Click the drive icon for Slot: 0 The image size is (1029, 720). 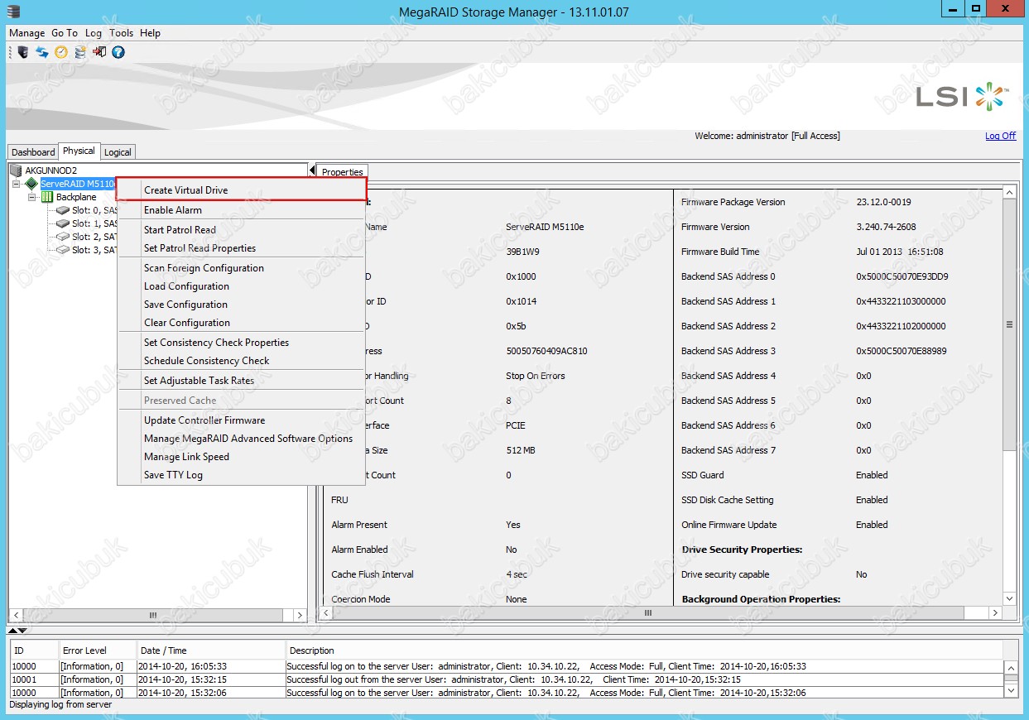(x=63, y=210)
